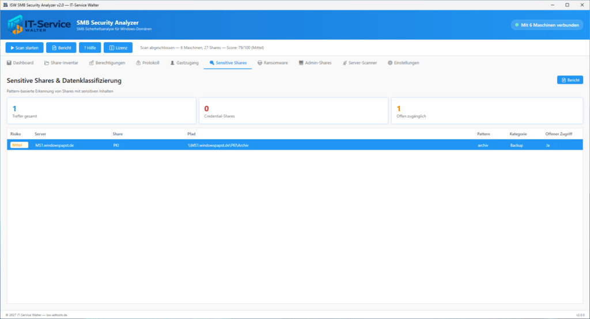Click the green connection status dot
This screenshot has width=590, height=319.
tap(517, 25)
